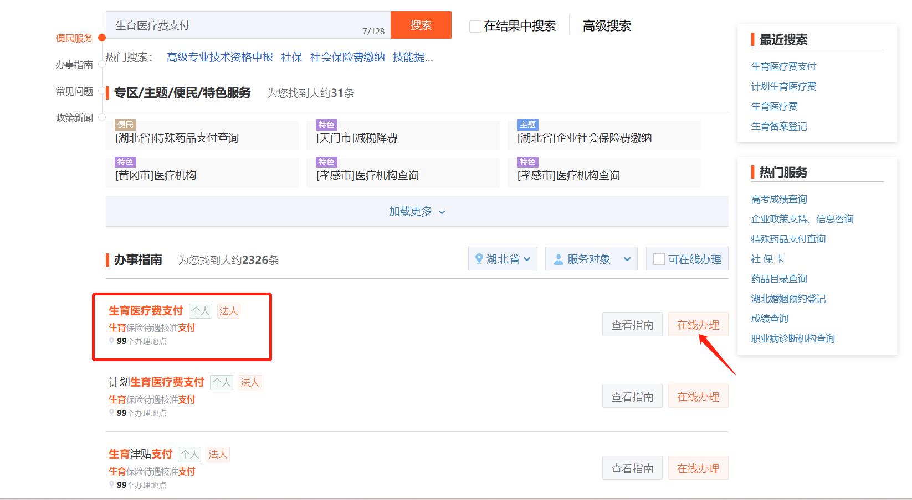
Task: Expand the 服务对象 dropdown
Action: (591, 258)
